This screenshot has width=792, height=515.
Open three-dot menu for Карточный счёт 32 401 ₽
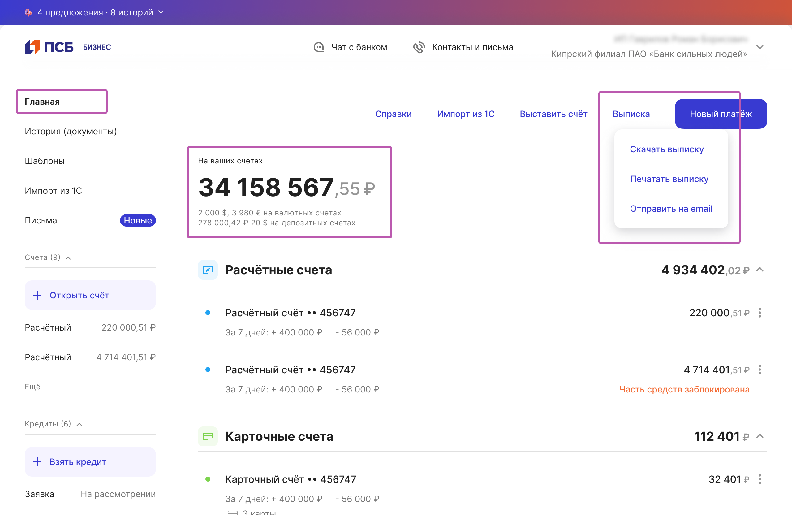click(760, 479)
